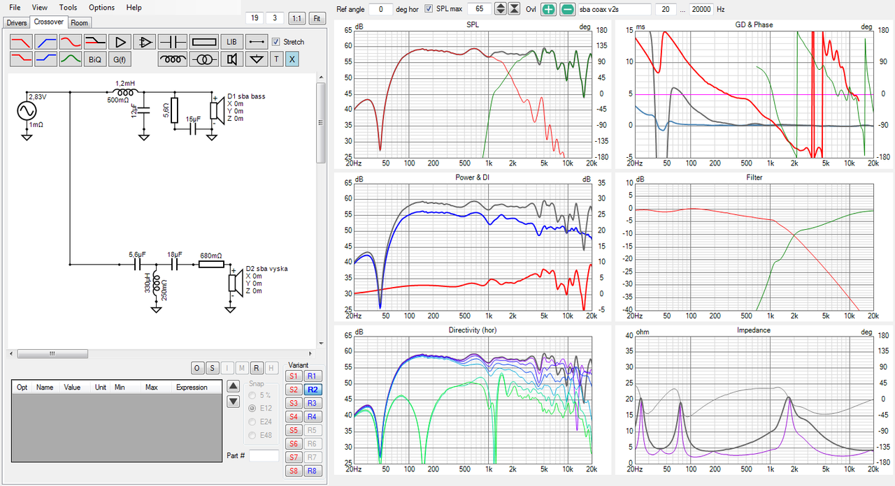
Task: Add the green peak filter block
Action: (71, 59)
